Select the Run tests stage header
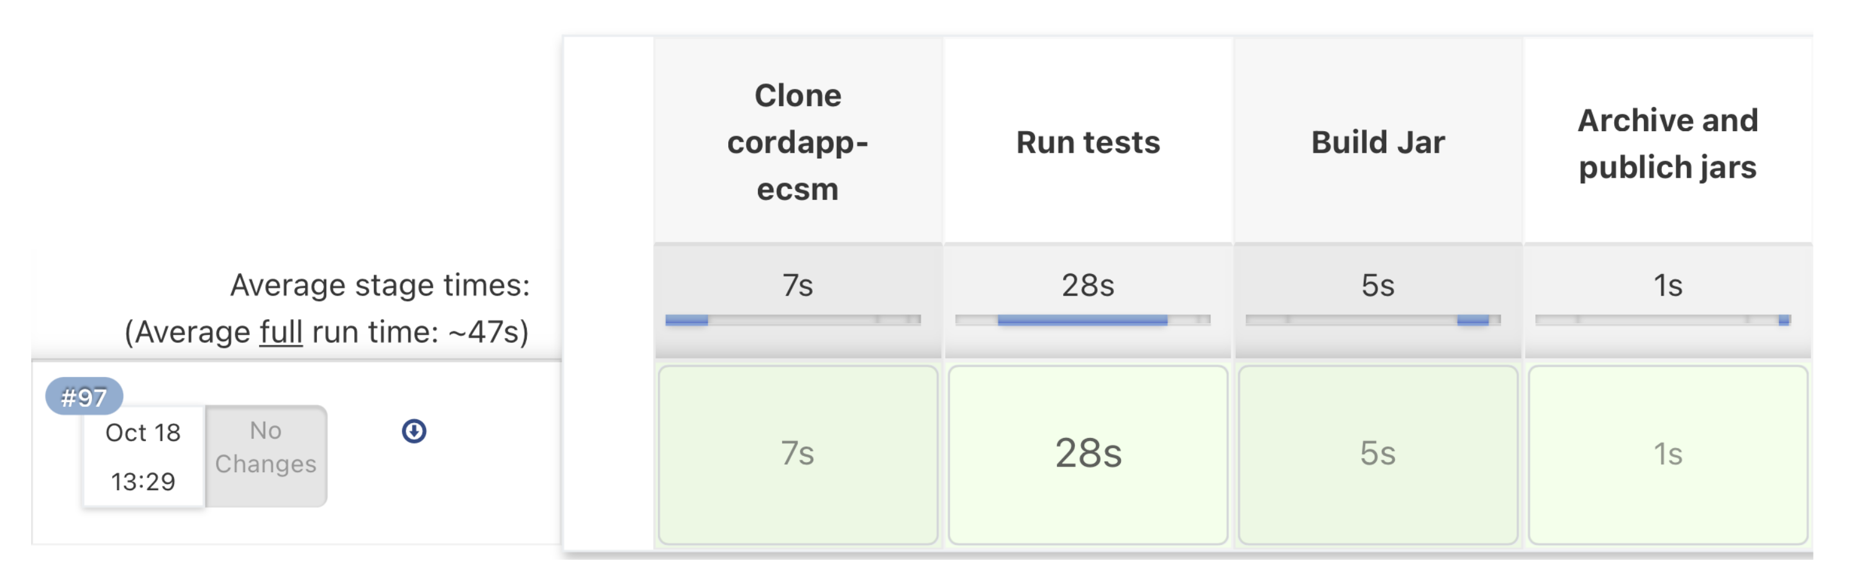Viewport: 1849px width, 584px height. (x=1087, y=142)
